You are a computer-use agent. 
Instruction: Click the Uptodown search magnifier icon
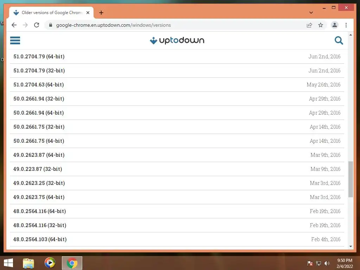[x=339, y=40]
